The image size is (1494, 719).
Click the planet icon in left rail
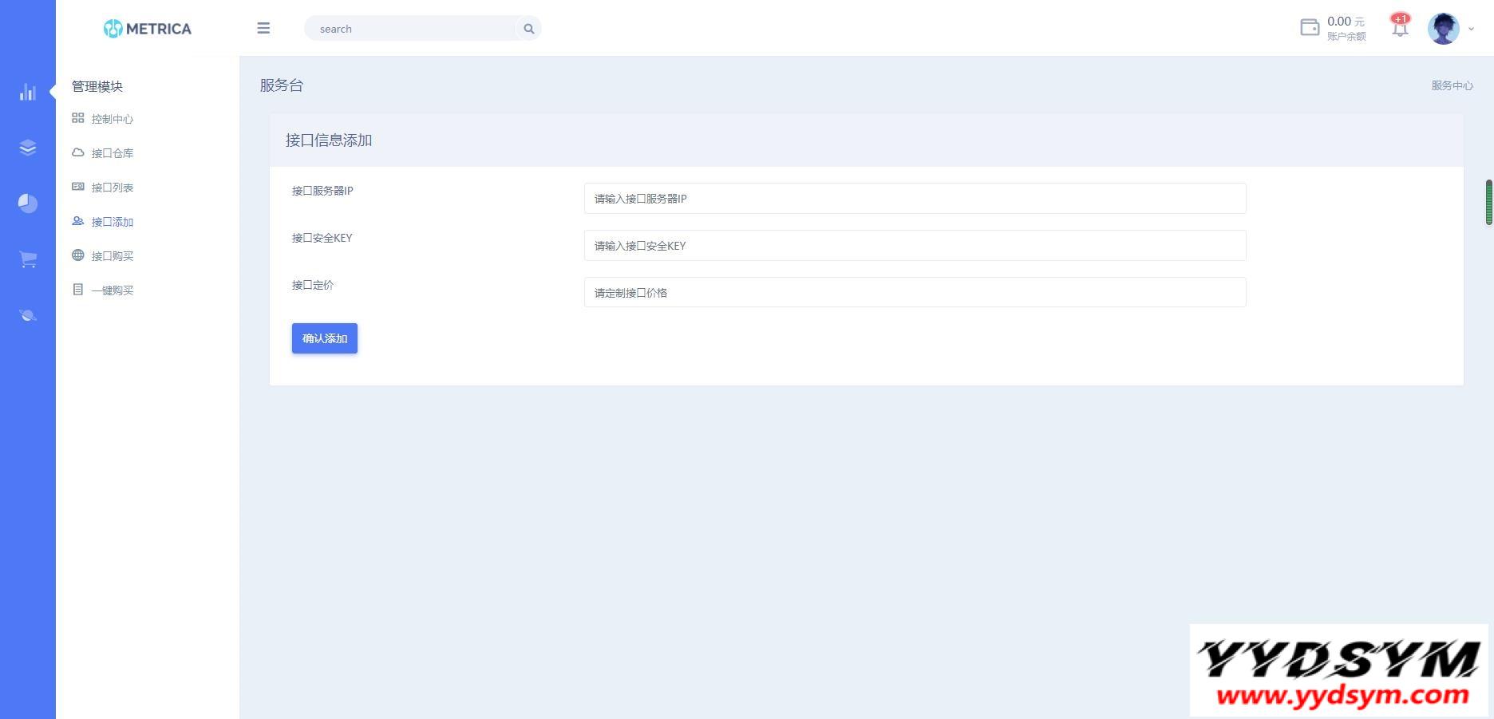point(28,315)
